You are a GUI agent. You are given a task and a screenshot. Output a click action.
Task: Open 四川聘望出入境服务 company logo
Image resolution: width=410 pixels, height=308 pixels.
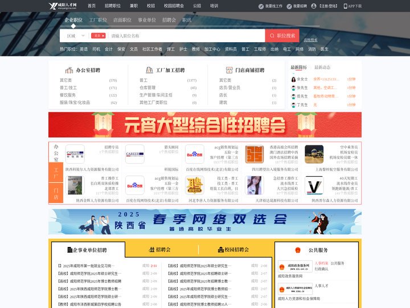[255, 154]
